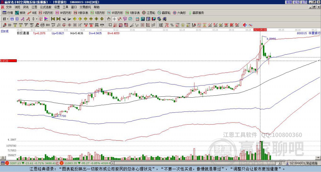Open 赢家服务 from the toolbar
The image size is (321, 172).
tap(196, 13)
